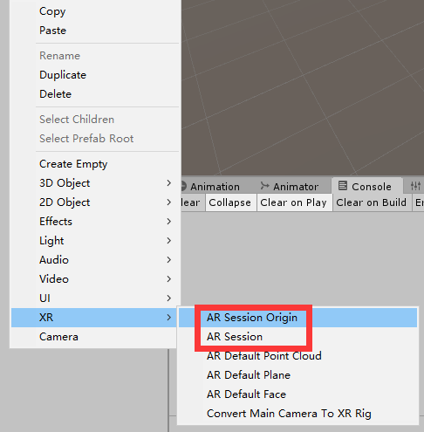Viewport: 424px width, 432px height.
Task: Choose Camera from the context menu
Action: (x=95, y=337)
